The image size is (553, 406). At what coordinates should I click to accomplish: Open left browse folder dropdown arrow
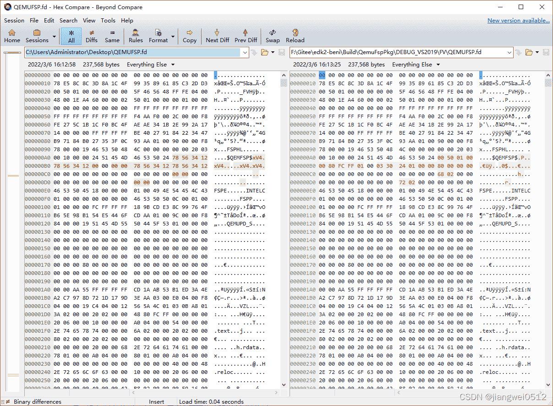tap(273, 52)
